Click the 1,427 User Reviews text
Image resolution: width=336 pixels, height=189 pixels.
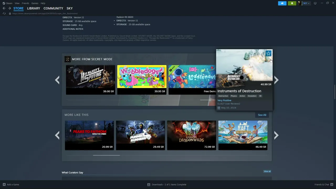pos(229,104)
